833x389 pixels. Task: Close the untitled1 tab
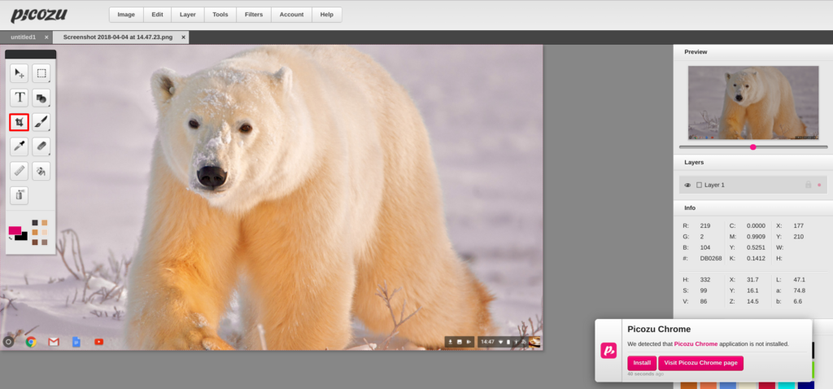coord(46,37)
